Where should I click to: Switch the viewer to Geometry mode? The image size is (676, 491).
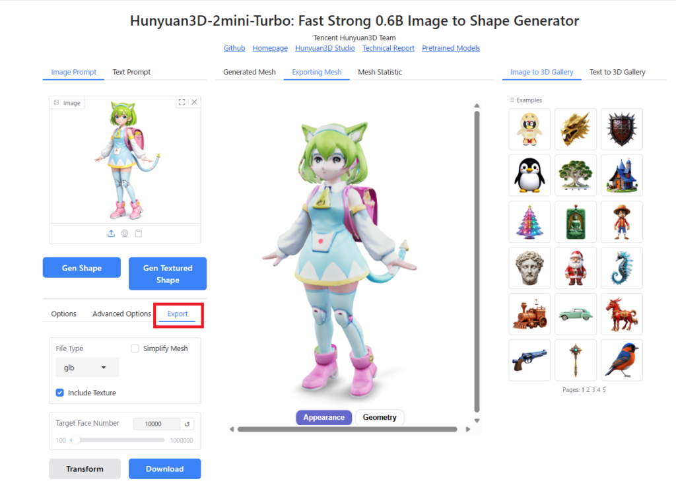click(380, 417)
